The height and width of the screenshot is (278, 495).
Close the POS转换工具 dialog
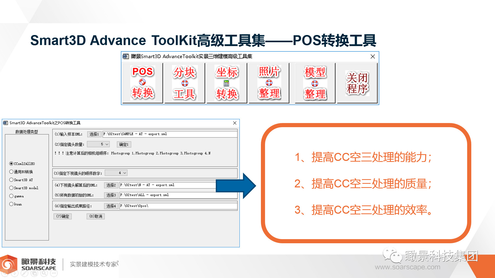(235, 123)
